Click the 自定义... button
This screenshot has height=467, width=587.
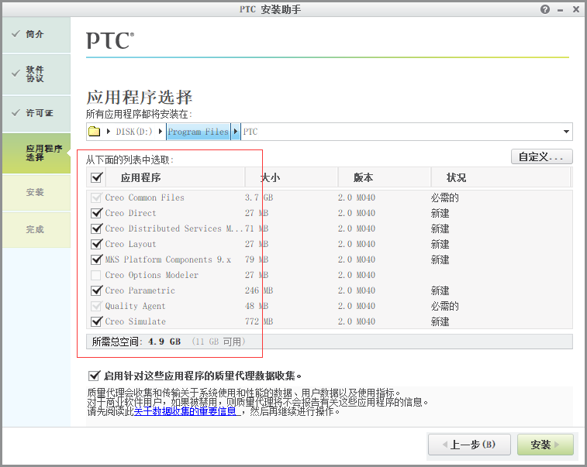(541, 156)
